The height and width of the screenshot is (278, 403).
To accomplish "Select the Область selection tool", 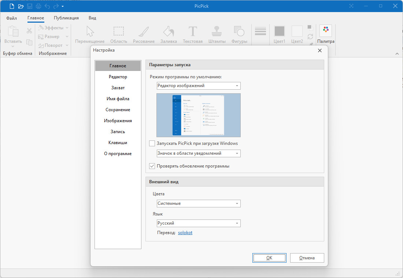I will [x=119, y=34].
